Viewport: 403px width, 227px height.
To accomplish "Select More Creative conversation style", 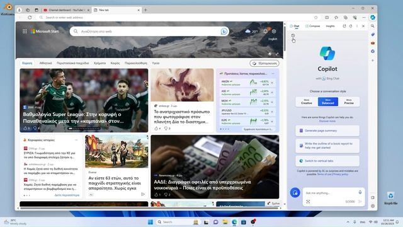I will click(307, 102).
